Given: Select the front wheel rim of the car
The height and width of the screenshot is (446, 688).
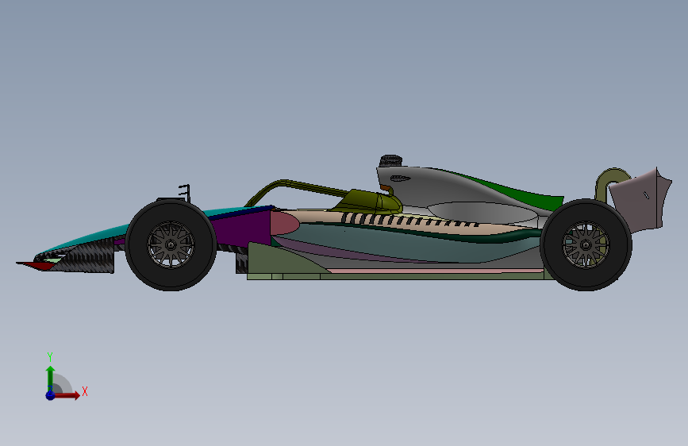Looking at the screenshot, I should click(x=171, y=245).
